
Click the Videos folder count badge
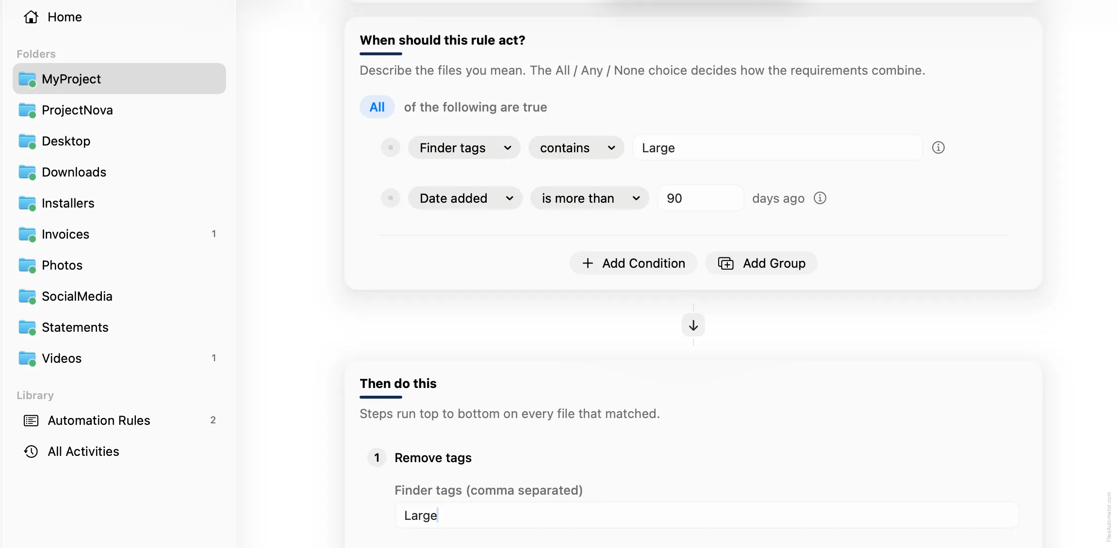coord(214,358)
